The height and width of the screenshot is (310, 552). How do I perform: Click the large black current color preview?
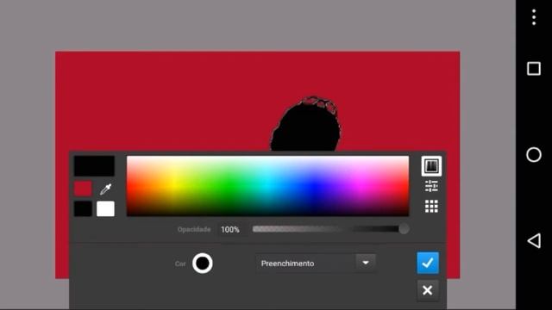pos(94,166)
